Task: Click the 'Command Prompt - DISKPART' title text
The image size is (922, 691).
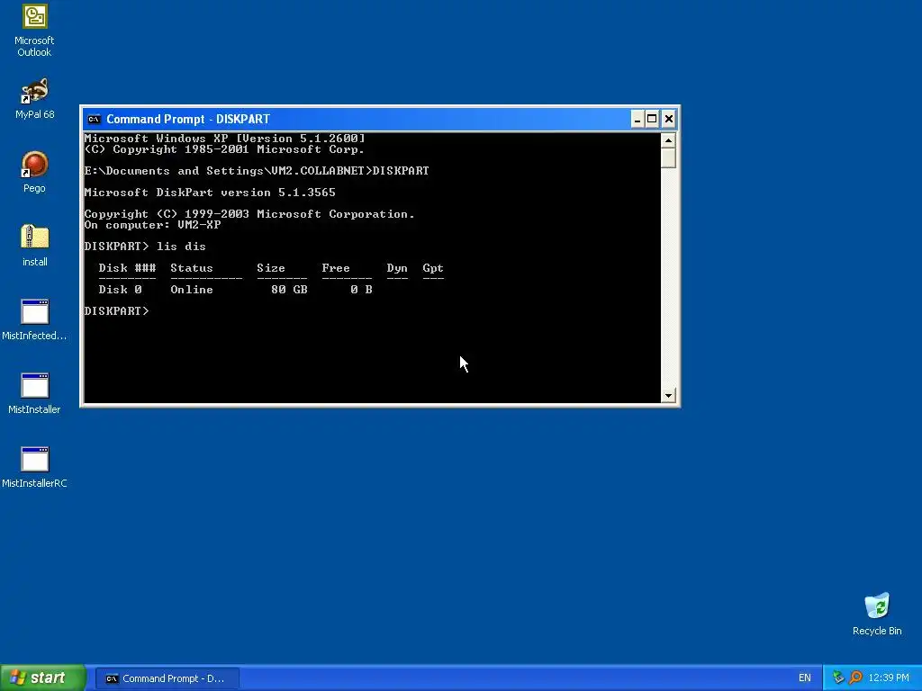Action: pyautogui.click(x=188, y=120)
